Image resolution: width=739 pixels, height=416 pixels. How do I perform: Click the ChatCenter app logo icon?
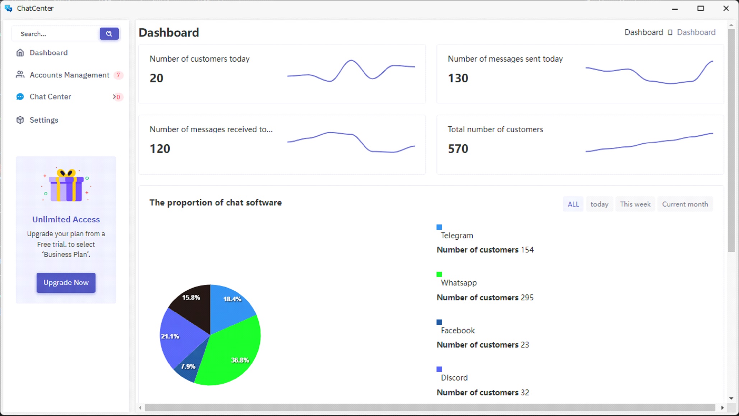coord(8,8)
